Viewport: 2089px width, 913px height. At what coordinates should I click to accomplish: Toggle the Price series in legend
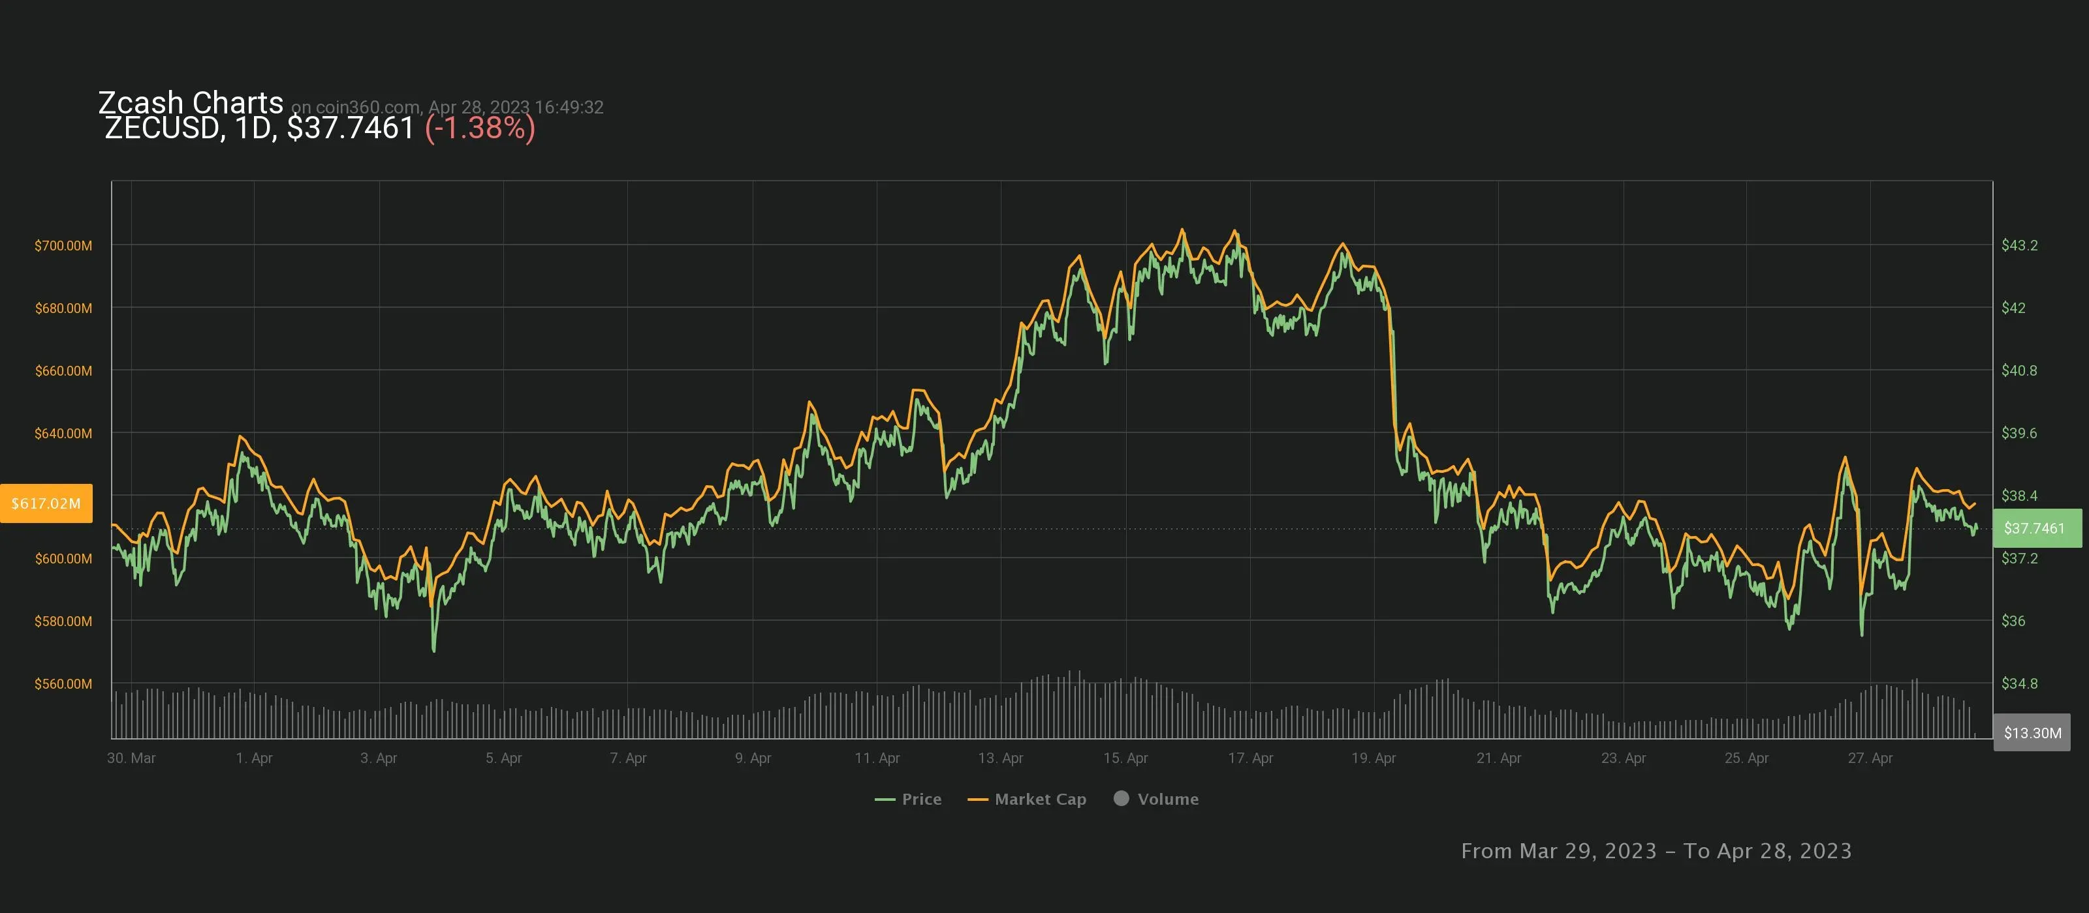tap(908, 799)
